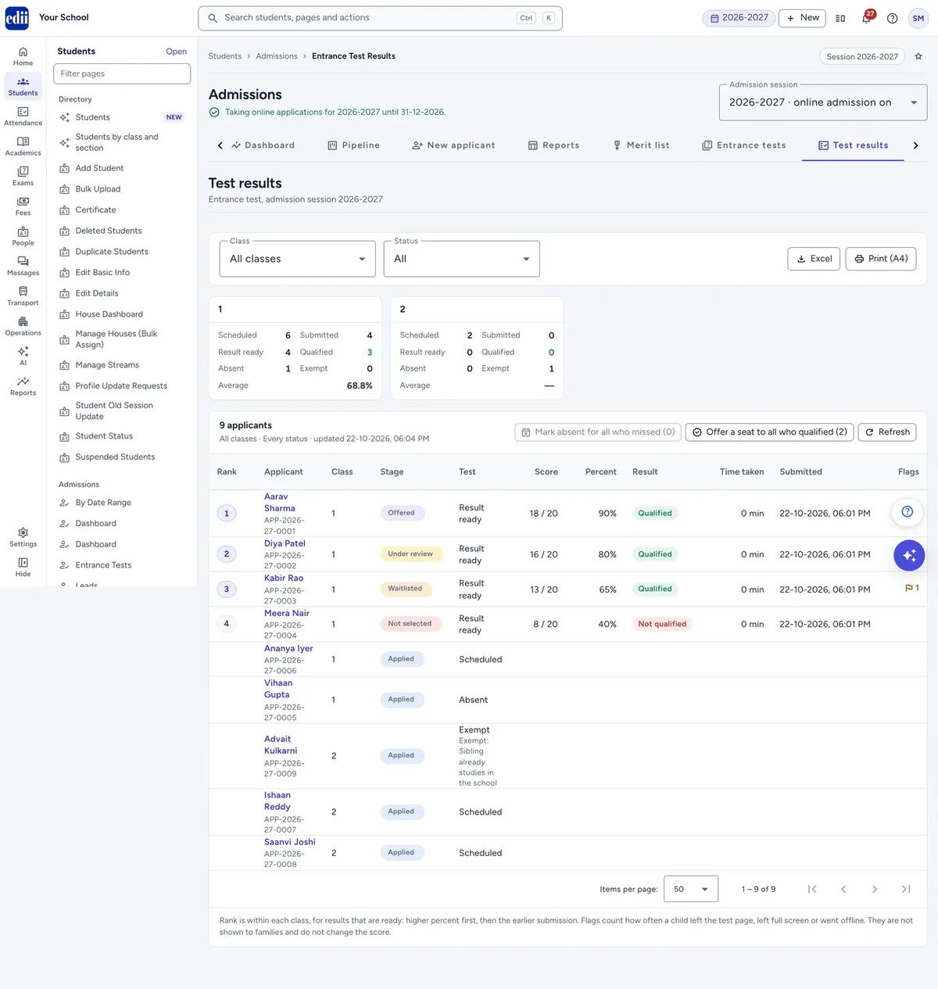
Task: Open the Transport sidebar icon
Action: (x=23, y=296)
